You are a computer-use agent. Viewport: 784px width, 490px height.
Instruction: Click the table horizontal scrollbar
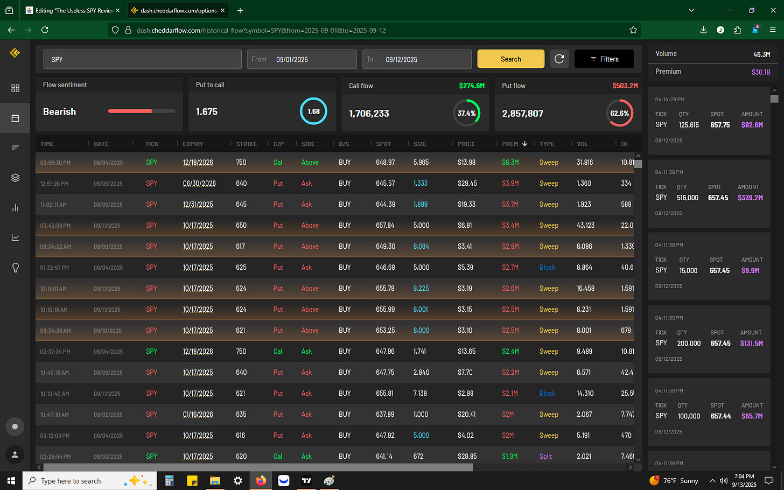pyautogui.click(x=258, y=467)
